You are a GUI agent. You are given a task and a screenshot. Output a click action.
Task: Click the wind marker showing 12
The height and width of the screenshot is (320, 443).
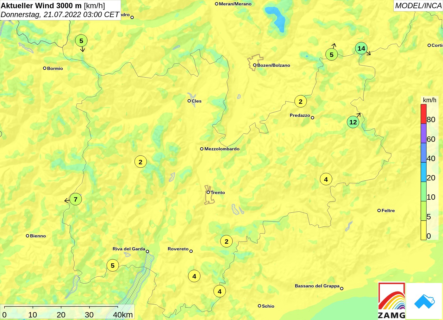(353, 122)
